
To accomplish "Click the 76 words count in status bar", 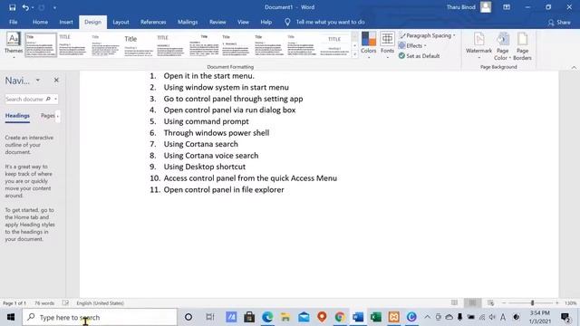I will pos(44,303).
